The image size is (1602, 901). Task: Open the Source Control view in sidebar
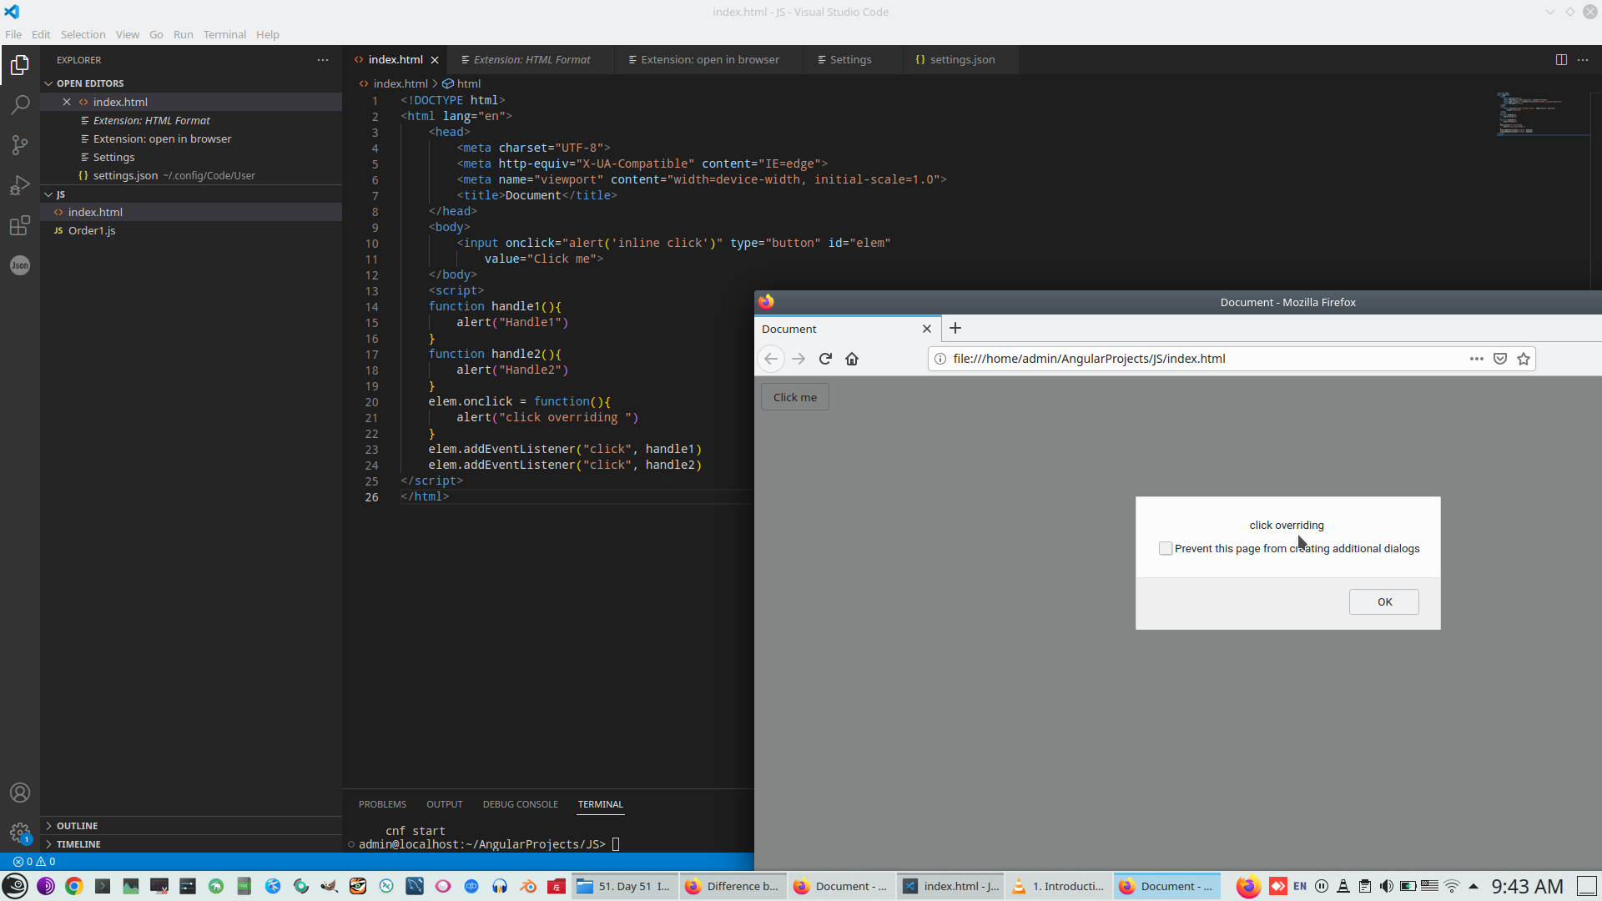(20, 145)
